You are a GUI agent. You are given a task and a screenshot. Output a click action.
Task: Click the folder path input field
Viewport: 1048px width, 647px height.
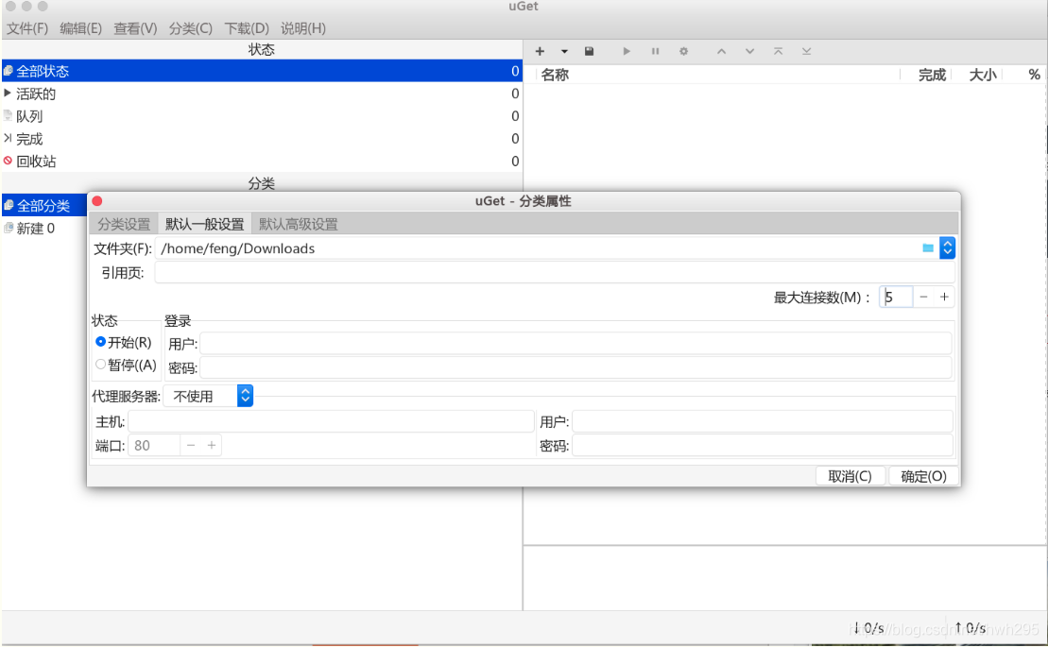coord(539,248)
